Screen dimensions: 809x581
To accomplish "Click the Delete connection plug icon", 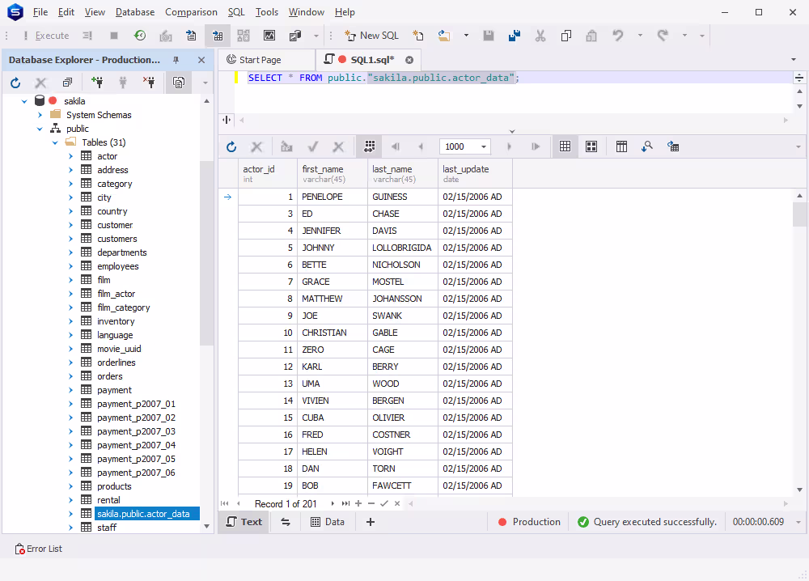I will [149, 83].
